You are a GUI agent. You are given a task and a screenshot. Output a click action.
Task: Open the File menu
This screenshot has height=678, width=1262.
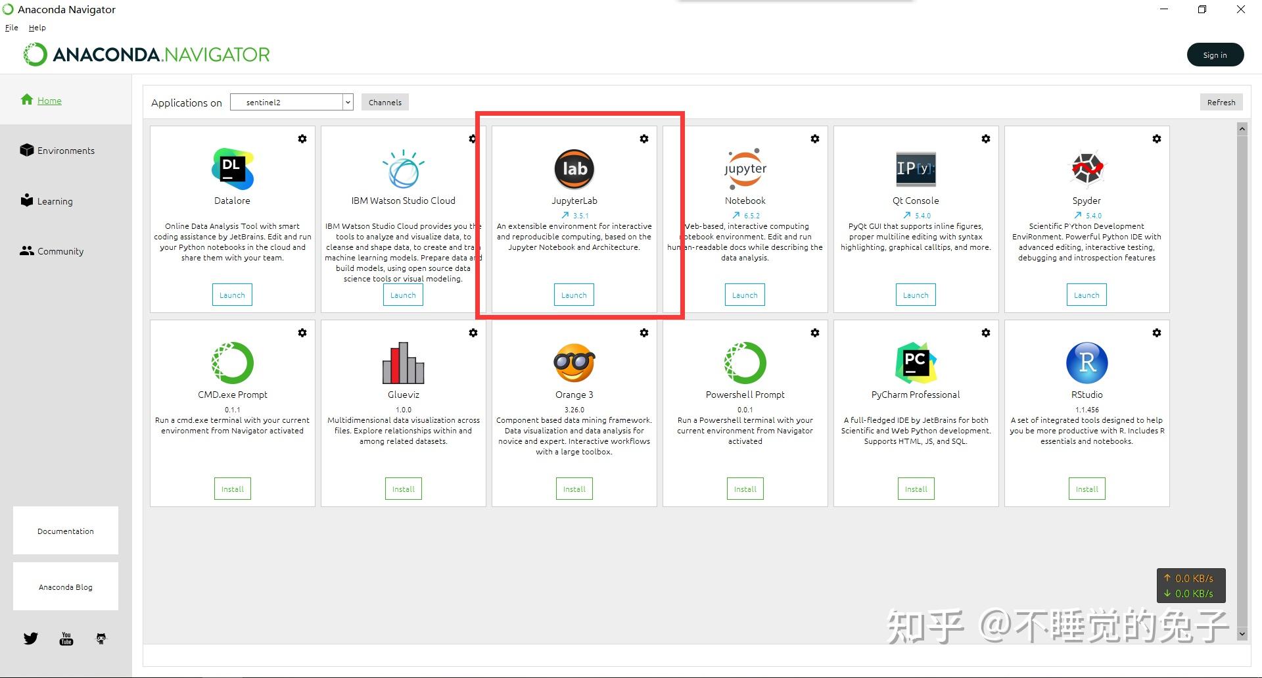tap(12, 28)
